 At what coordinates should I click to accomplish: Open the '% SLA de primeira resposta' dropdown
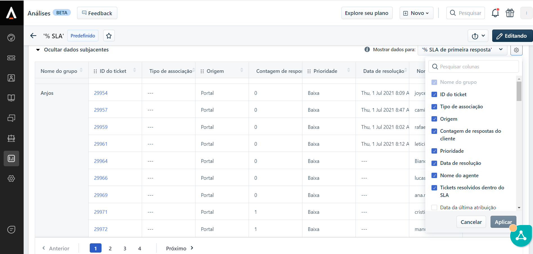462,50
